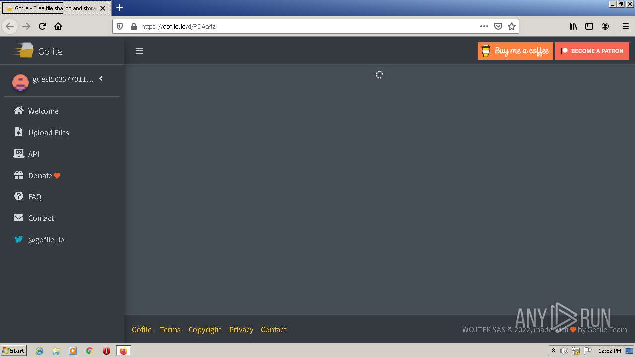The width and height of the screenshot is (635, 357).
Task: Click the tracking protection shield icon
Action: point(120,26)
